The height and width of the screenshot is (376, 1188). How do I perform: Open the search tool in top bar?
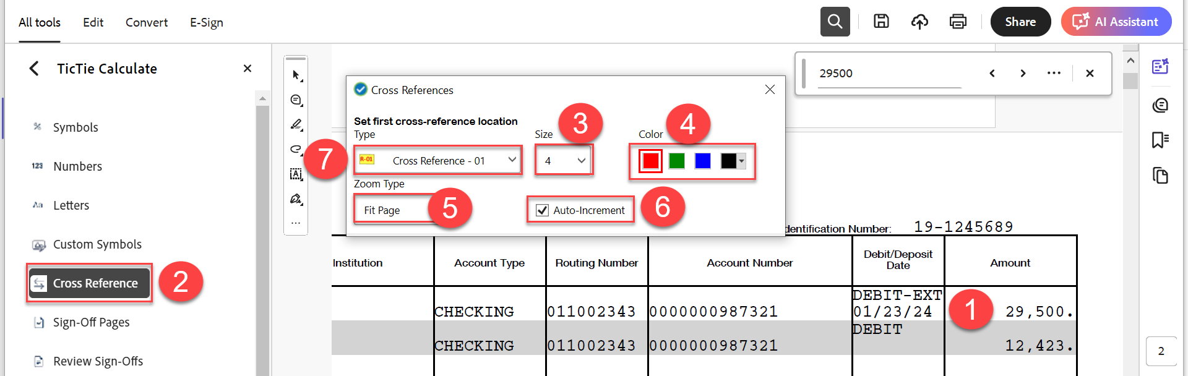point(835,22)
